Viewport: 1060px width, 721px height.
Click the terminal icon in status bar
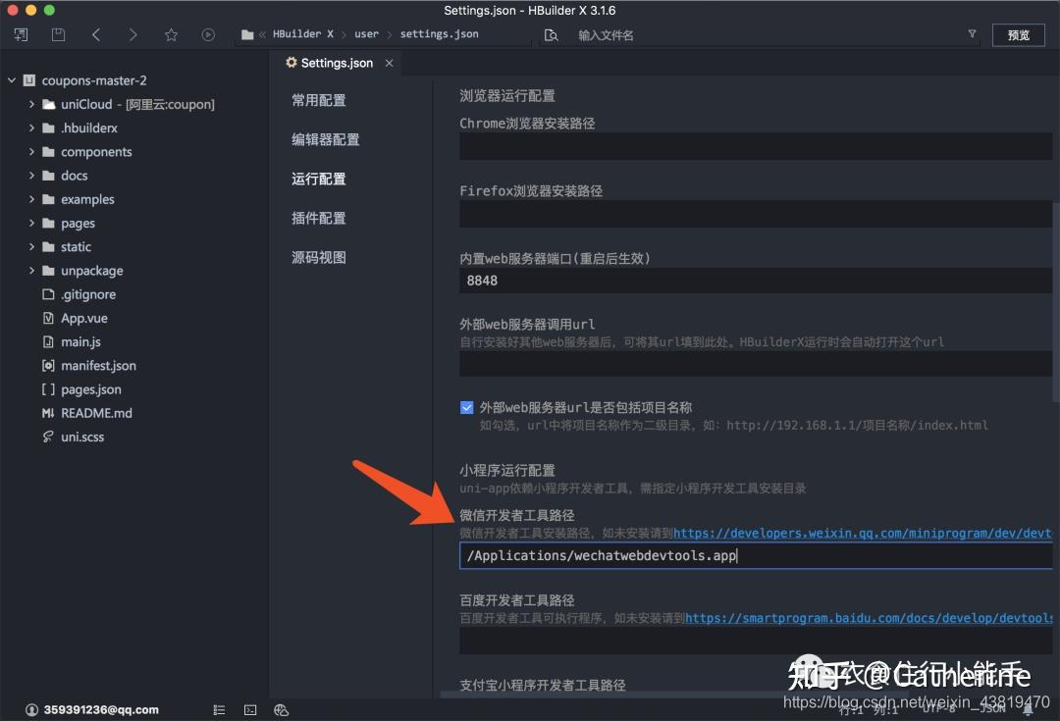coord(249,709)
